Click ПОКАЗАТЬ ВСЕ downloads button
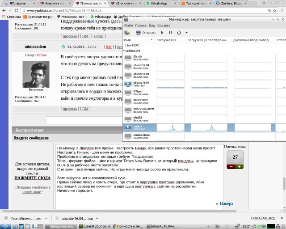Image resolution: width=286 pixels, height=229 pixels. click(x=263, y=218)
